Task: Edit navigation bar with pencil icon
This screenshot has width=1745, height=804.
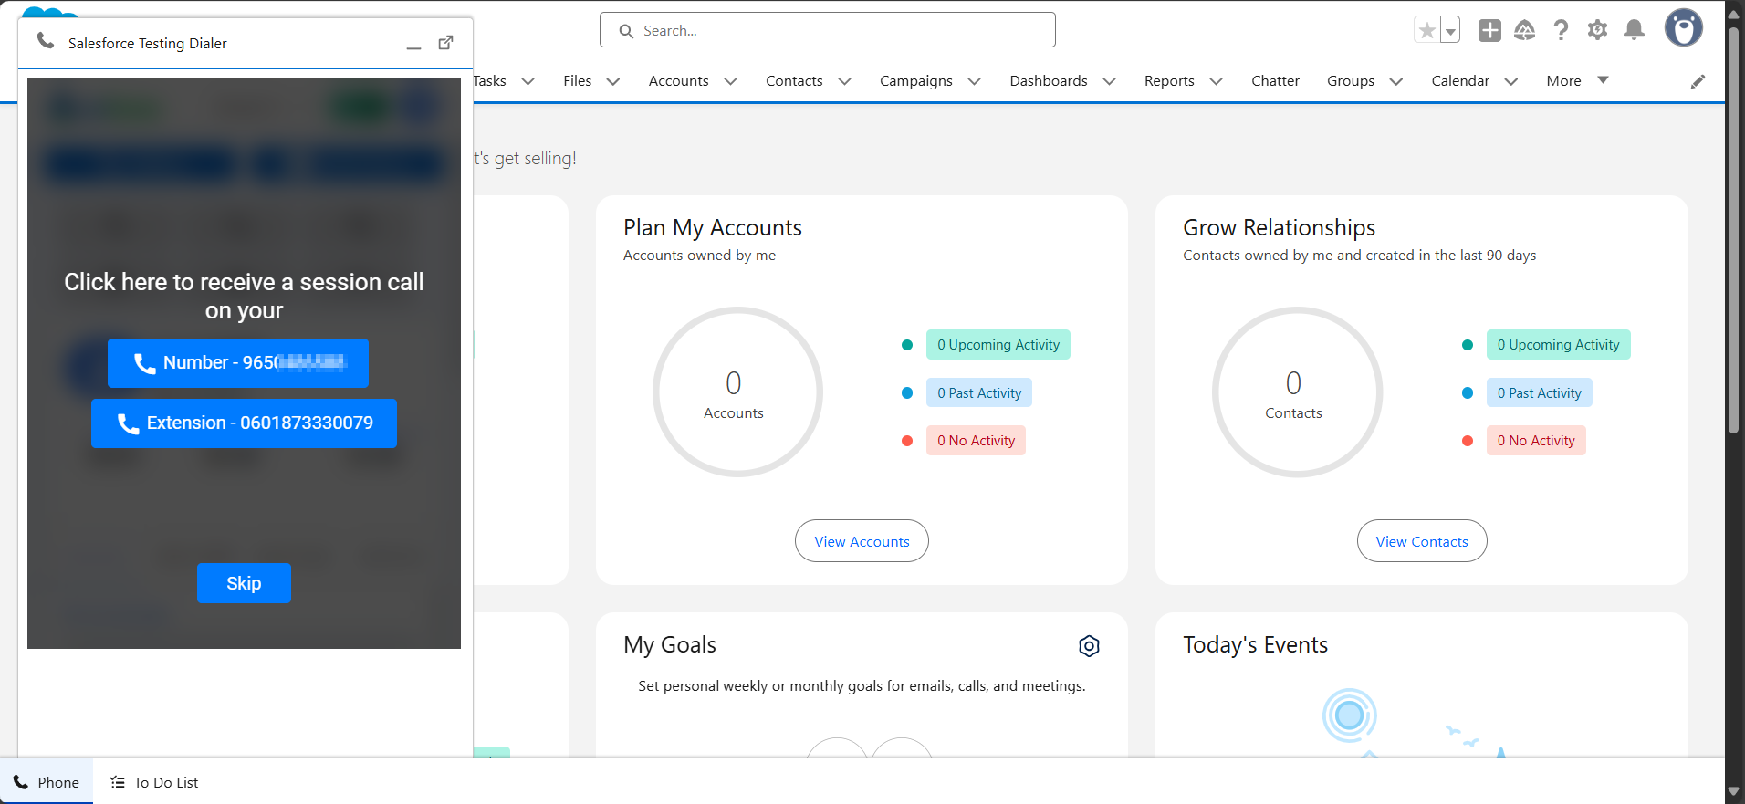Action: click(x=1698, y=81)
